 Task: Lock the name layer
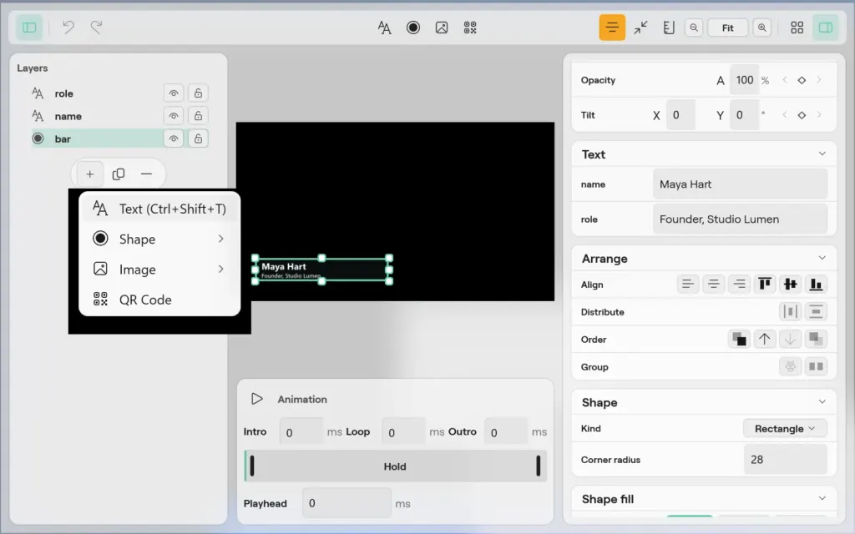[x=198, y=116]
